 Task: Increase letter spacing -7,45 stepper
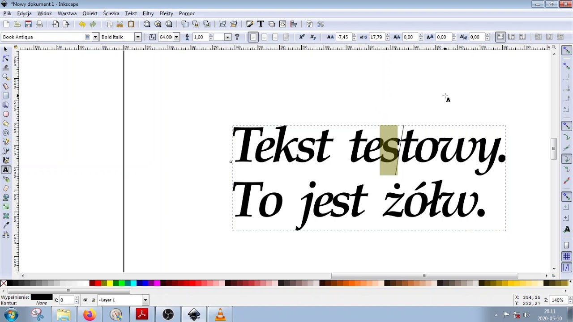[x=354, y=35]
